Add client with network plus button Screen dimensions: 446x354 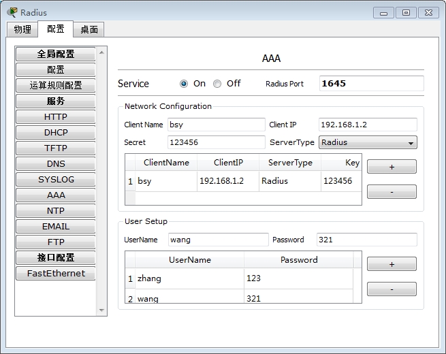click(392, 167)
